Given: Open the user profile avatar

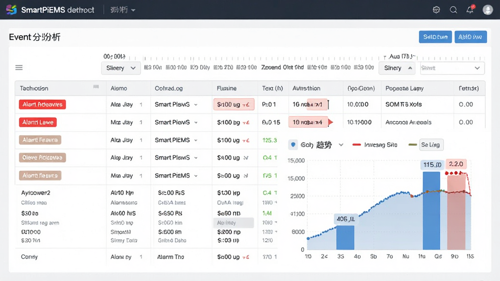Looking at the screenshot, I should pyautogui.click(x=488, y=10).
